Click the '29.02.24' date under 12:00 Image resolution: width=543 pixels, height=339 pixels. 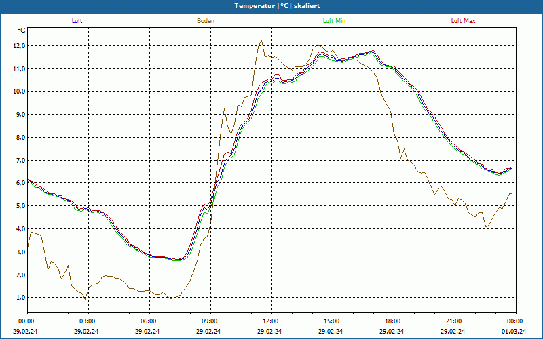point(269,331)
